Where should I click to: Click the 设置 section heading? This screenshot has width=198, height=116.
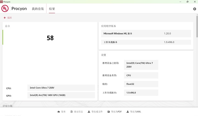[x=104, y=55]
